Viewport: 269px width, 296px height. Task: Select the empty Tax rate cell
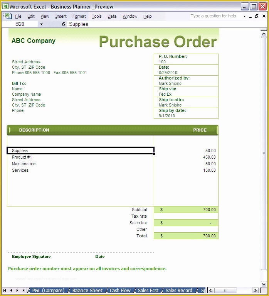point(186,216)
